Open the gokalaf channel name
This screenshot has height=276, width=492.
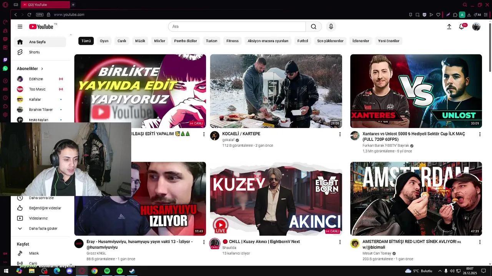(228, 140)
